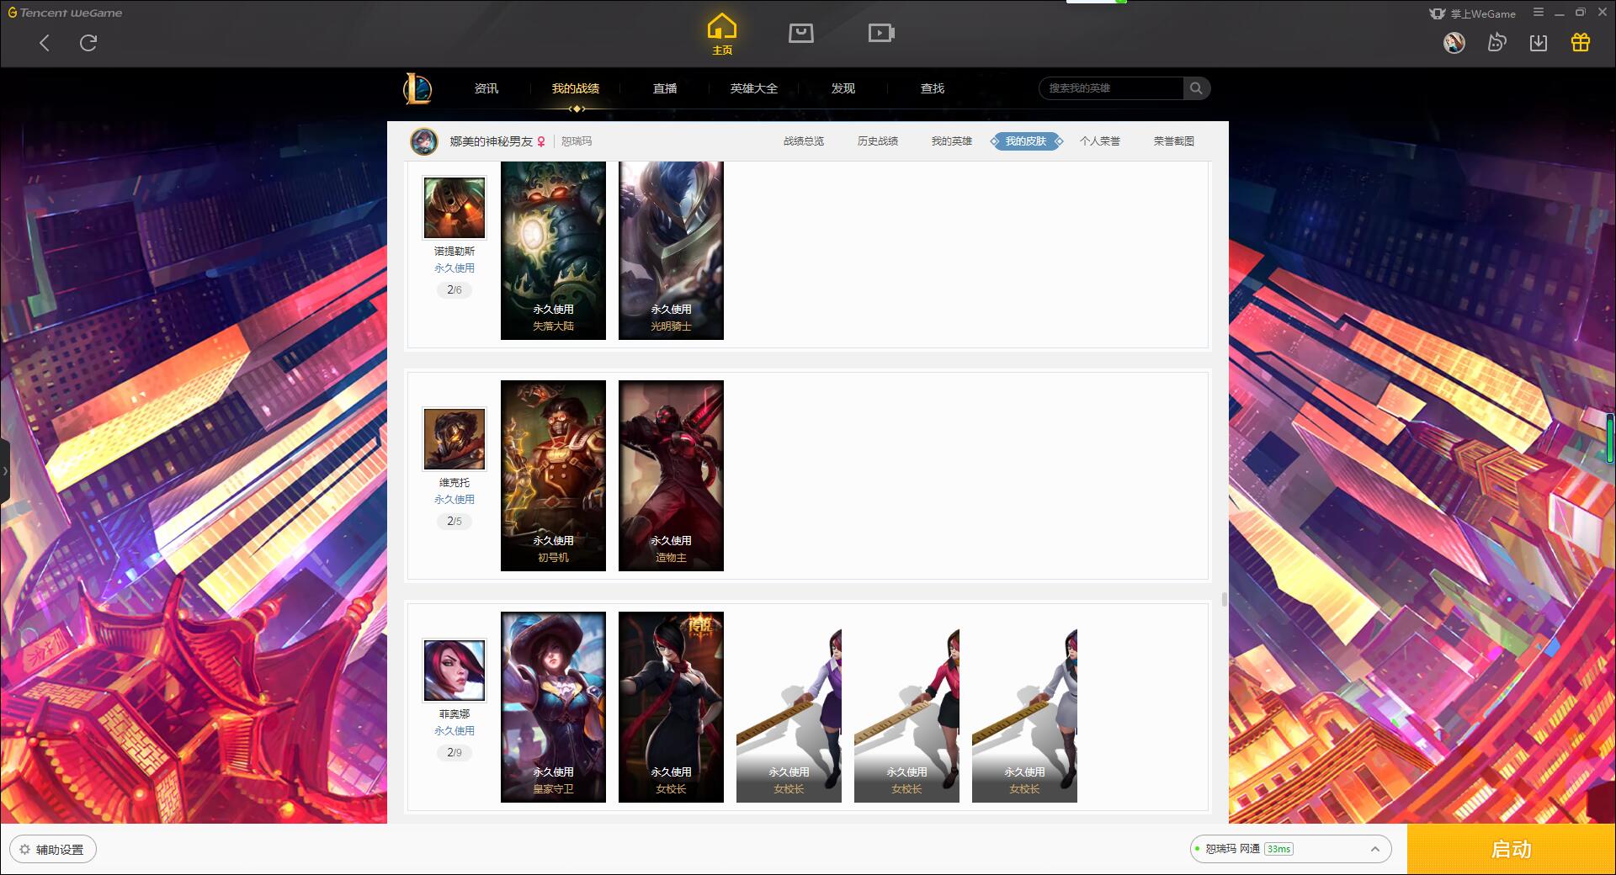Open the legendary 女校长 skin card
The width and height of the screenshot is (1616, 875).
point(671,707)
